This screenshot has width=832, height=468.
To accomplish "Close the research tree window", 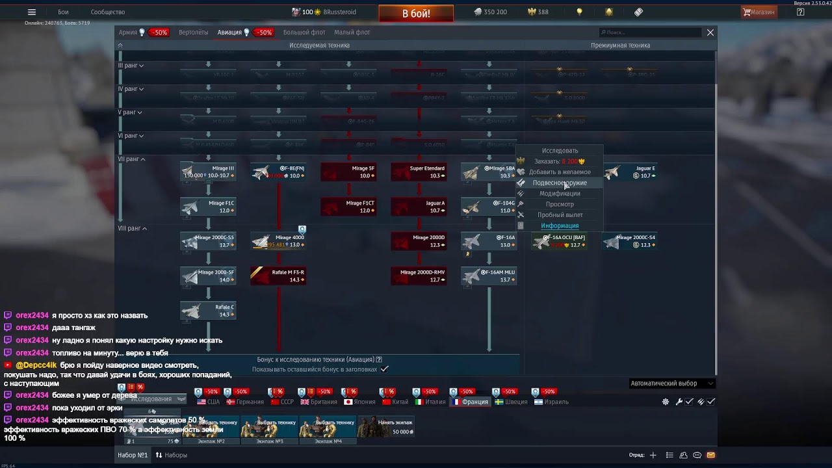I will tap(710, 32).
